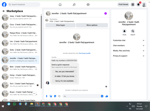Show hidden tray icons chevron

(127, 106)
